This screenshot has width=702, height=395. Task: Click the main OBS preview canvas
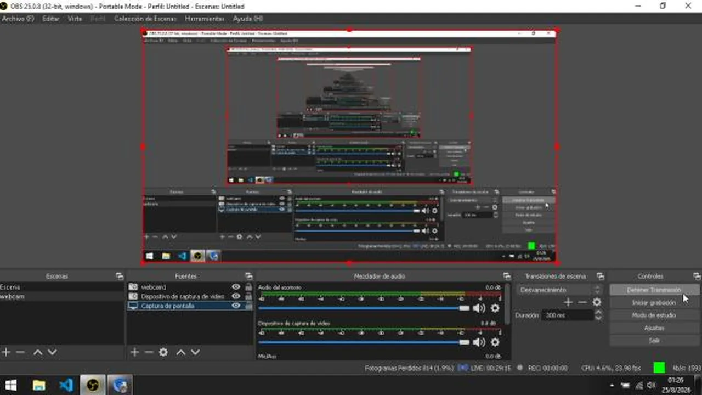(x=349, y=147)
